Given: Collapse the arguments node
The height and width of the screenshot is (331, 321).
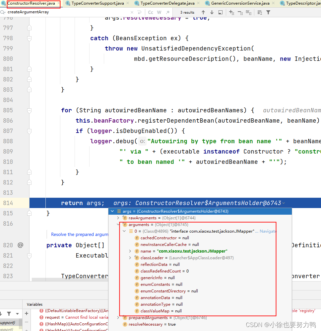Looking at the screenshot, I should click(118, 224).
